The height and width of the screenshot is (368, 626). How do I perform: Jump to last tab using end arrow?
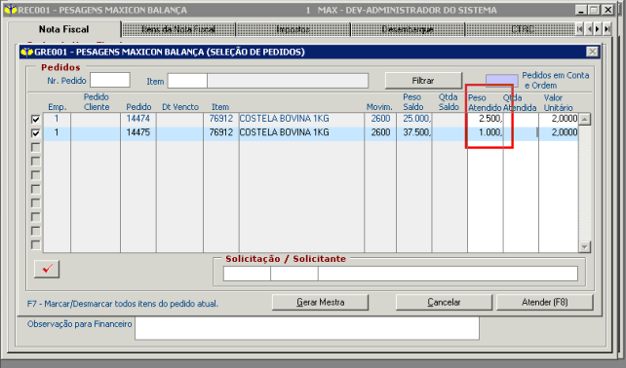pos(607,29)
